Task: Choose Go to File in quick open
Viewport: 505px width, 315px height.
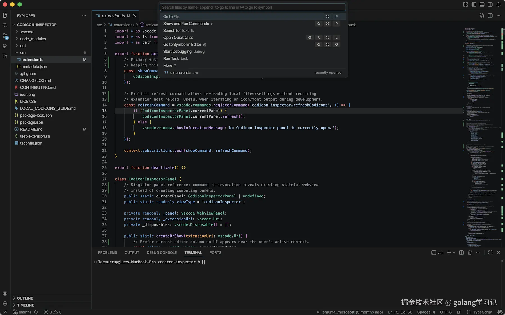Action: (x=253, y=17)
